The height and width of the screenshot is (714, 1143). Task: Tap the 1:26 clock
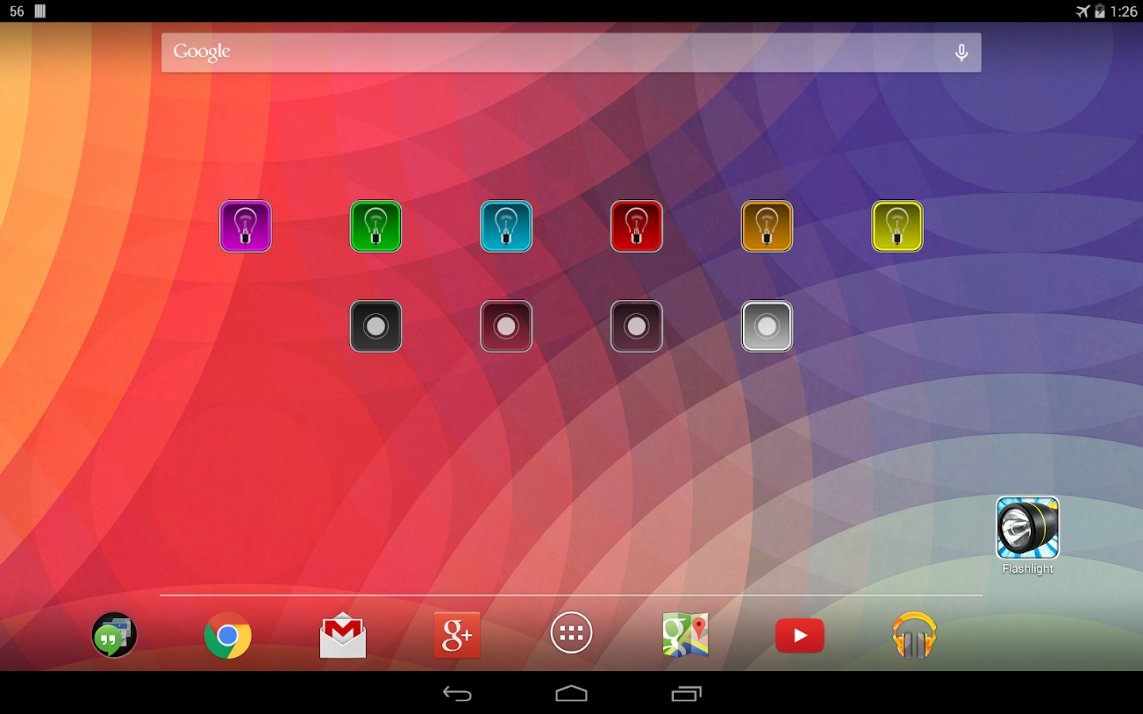pyautogui.click(x=1124, y=11)
